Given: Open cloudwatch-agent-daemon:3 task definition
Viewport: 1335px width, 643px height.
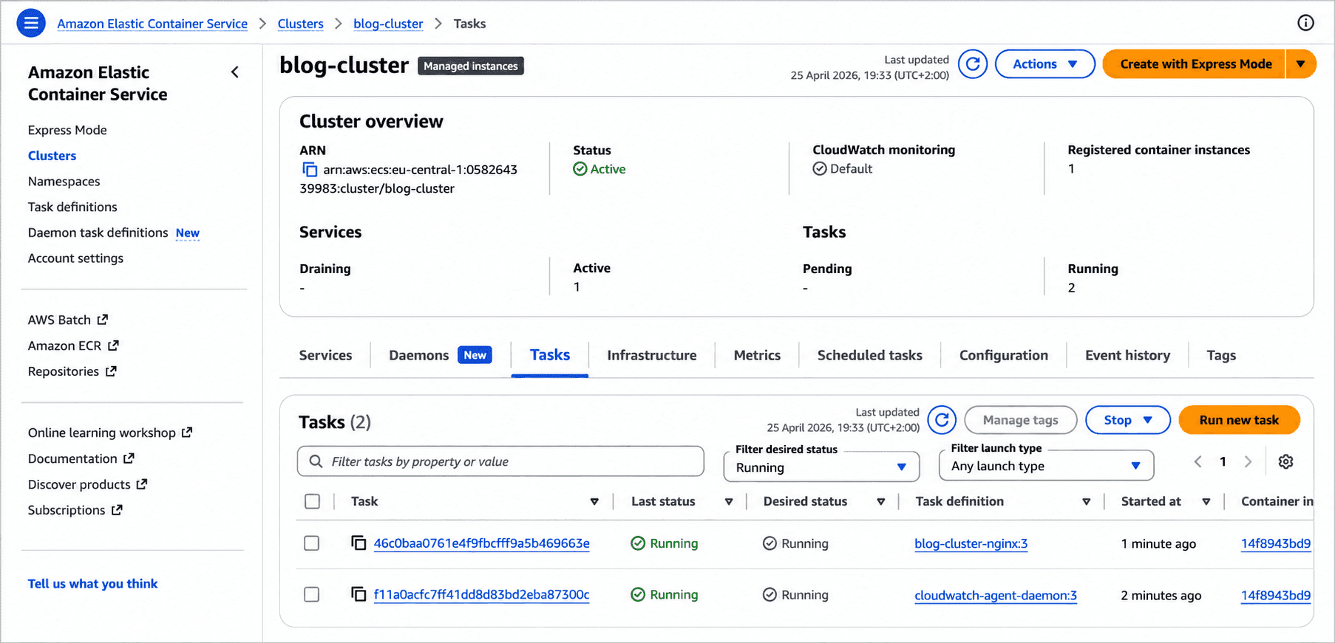Looking at the screenshot, I should (996, 595).
